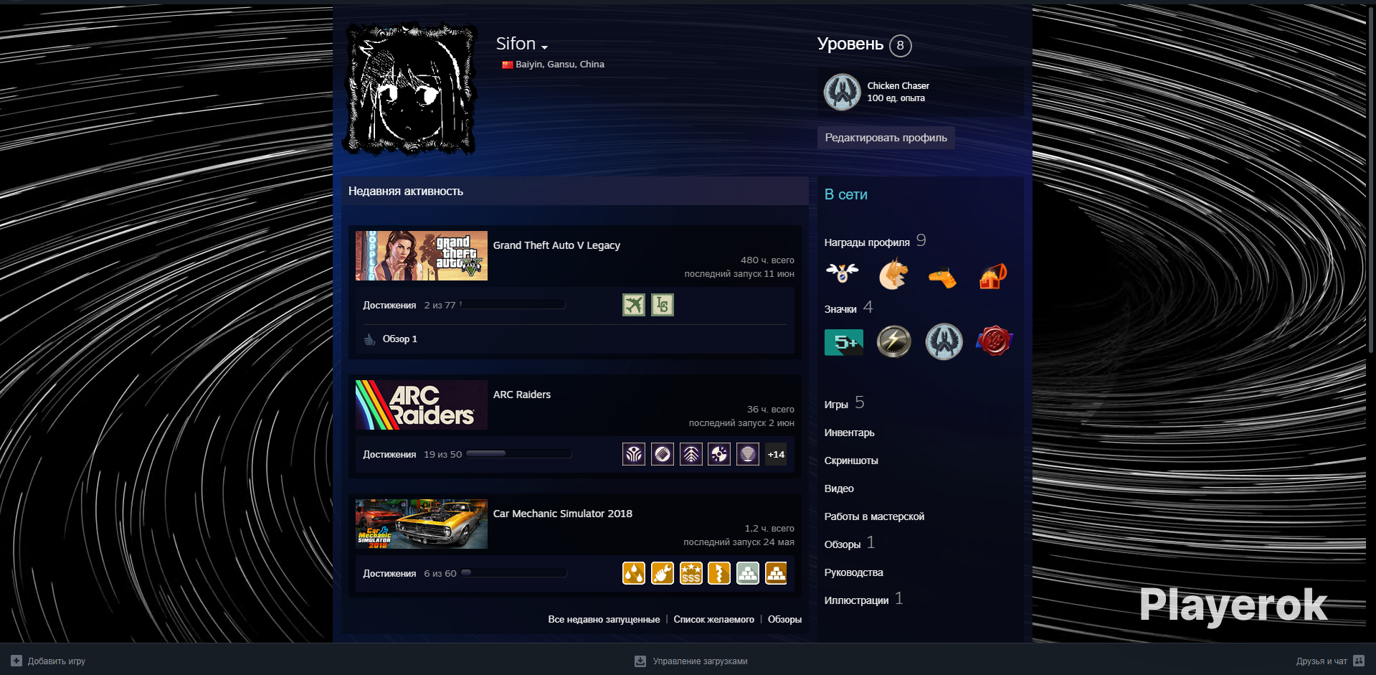The width and height of the screenshot is (1376, 675).
Task: View the three drops achievement icon
Action: [x=634, y=573]
